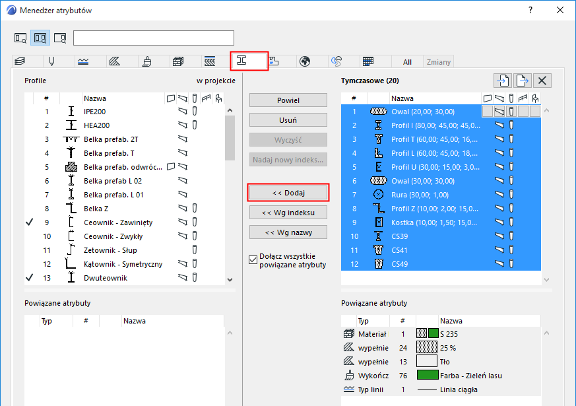
Task: Toggle column usage for Owal (20,00; 30,00)
Action: coord(511,112)
